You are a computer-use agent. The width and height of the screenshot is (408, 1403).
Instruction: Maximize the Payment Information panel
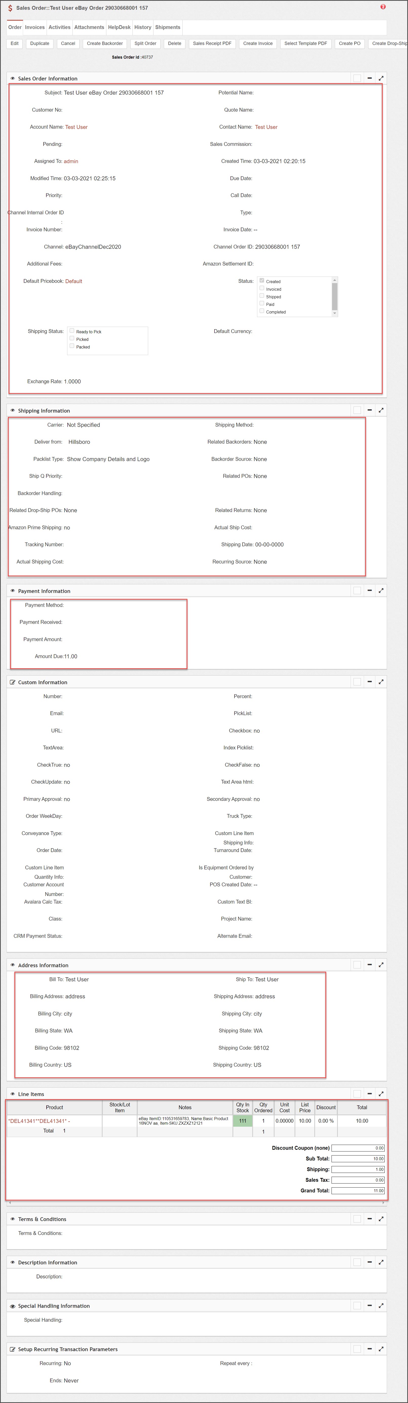click(x=381, y=590)
